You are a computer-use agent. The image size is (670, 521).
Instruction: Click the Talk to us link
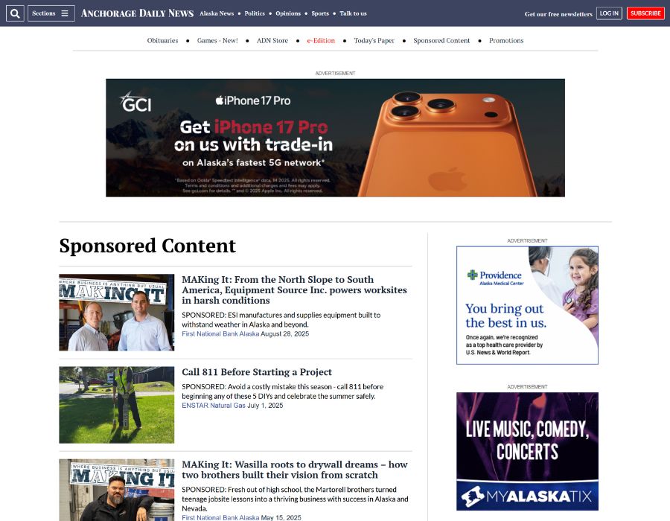click(353, 13)
